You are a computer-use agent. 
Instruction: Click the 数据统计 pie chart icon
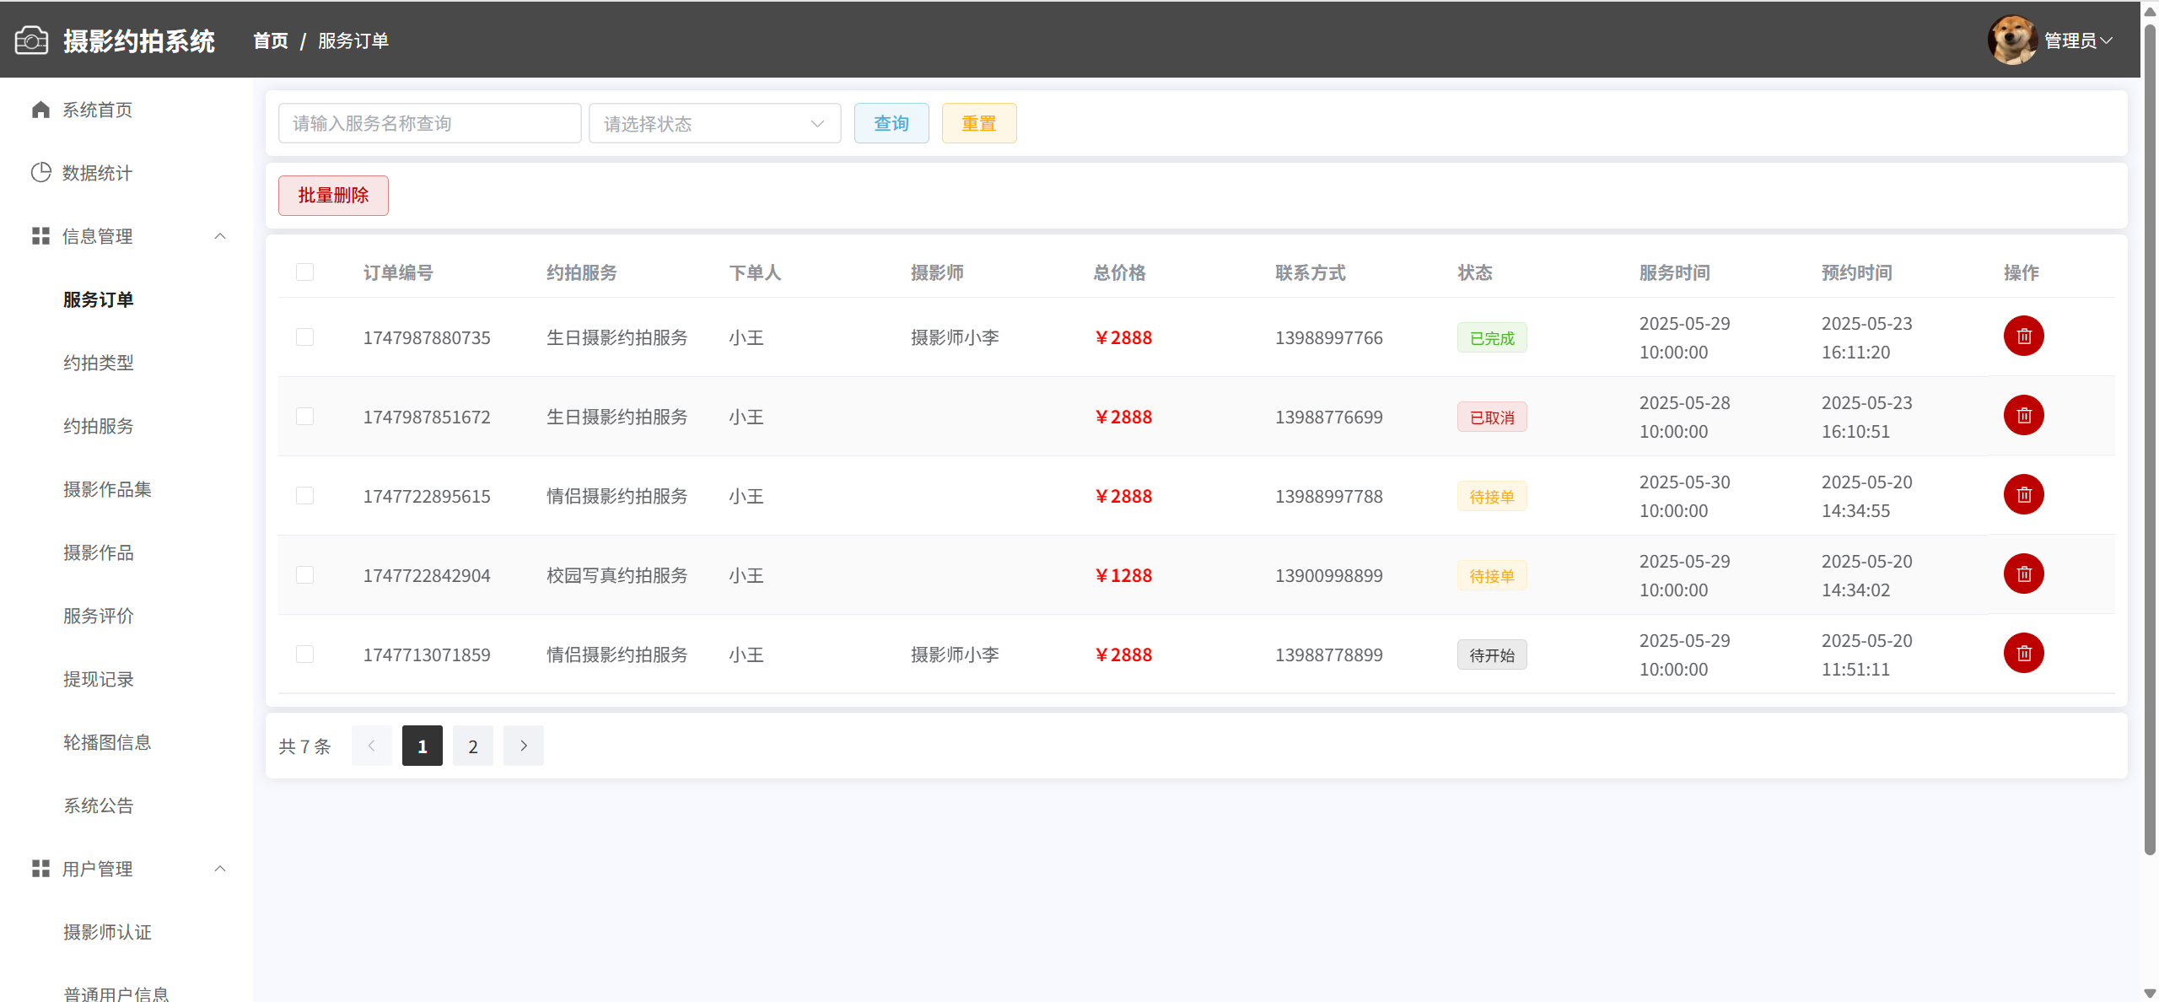click(x=40, y=173)
